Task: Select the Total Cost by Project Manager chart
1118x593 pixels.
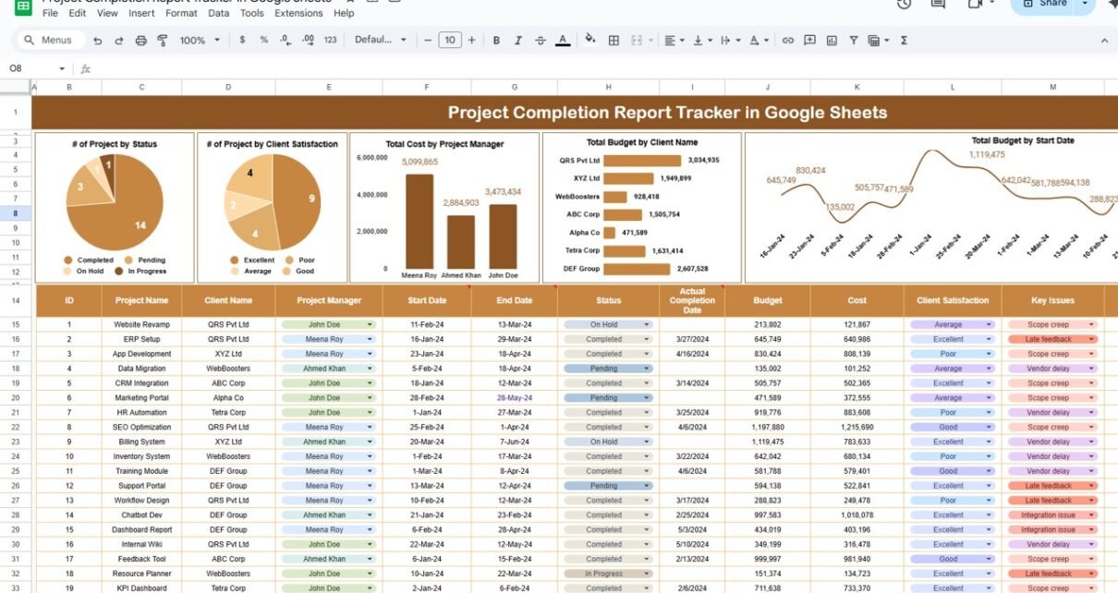Action: tap(444, 207)
